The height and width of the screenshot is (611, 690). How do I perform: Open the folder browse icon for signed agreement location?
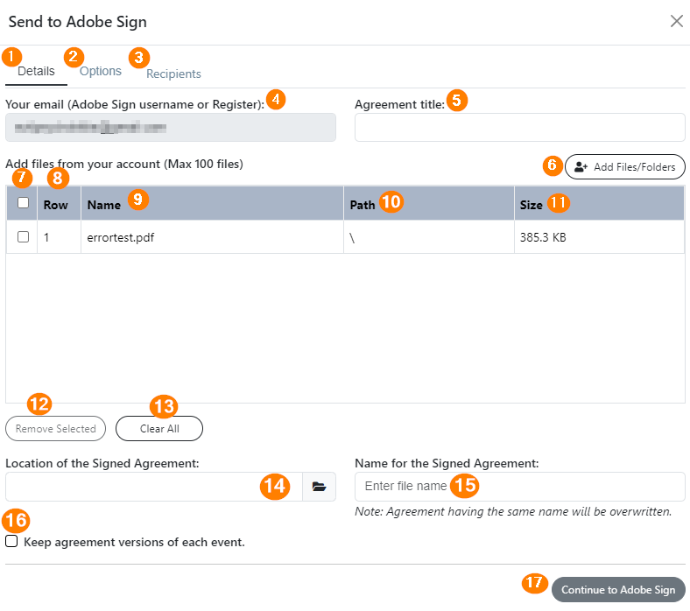pos(319,487)
